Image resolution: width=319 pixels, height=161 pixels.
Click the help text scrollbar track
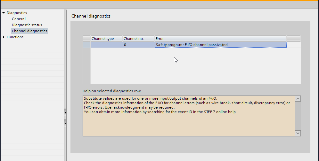coord(298,116)
